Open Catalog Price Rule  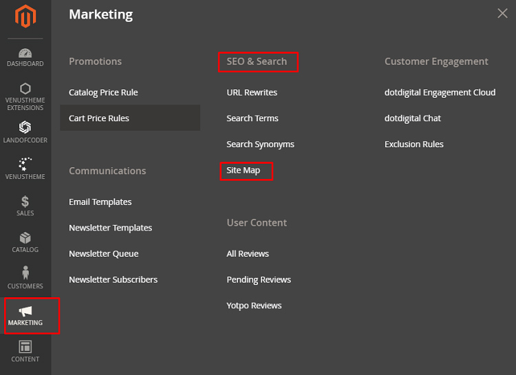[103, 92]
